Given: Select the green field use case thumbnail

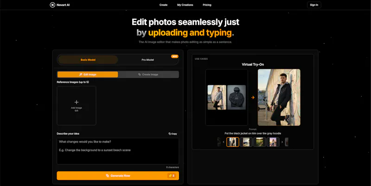Looking at the screenshot, I should (x=260, y=142).
